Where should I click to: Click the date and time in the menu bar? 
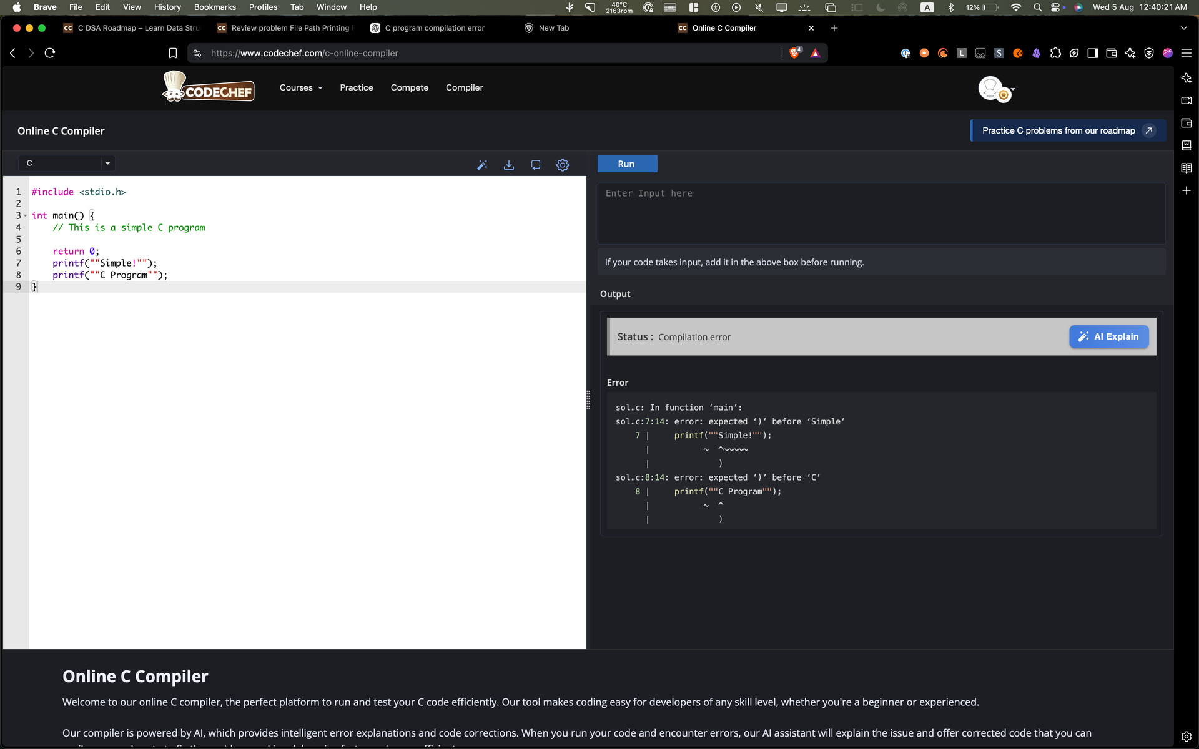[1140, 7]
